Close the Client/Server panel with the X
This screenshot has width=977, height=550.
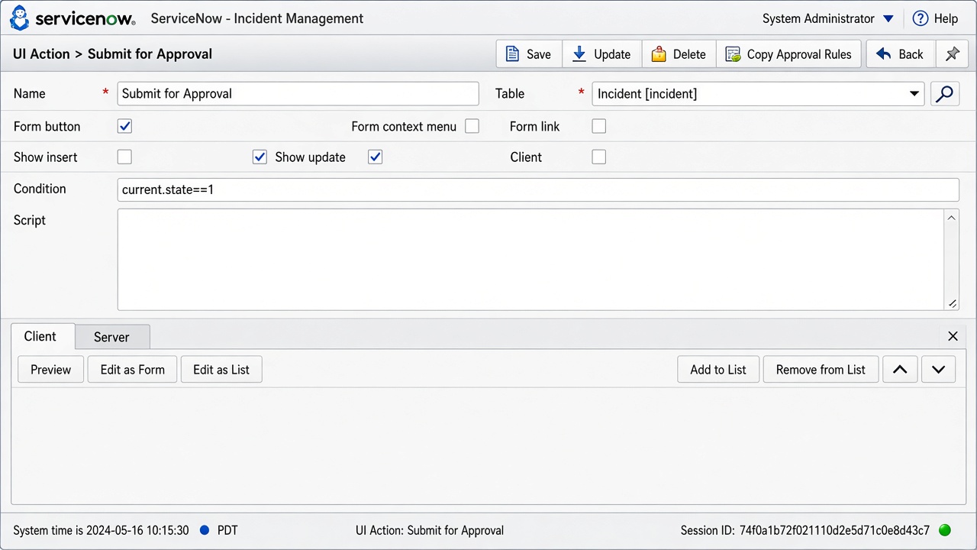click(953, 336)
